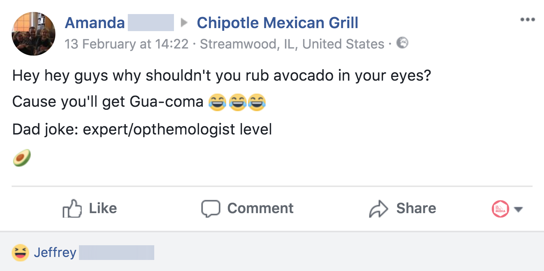Open the Streamwood, IL, United States location
544x271 pixels.
(292, 44)
